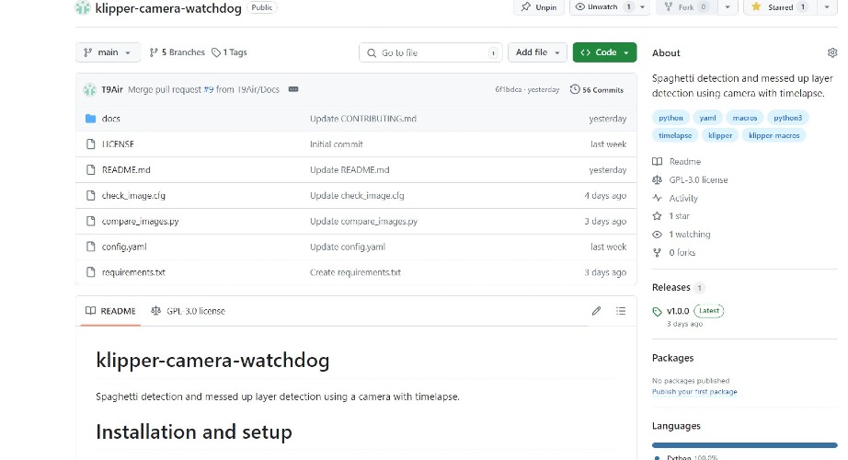Viewport: 848px width, 460px height.
Task: Open the Add file dropdown
Action: [x=537, y=52]
